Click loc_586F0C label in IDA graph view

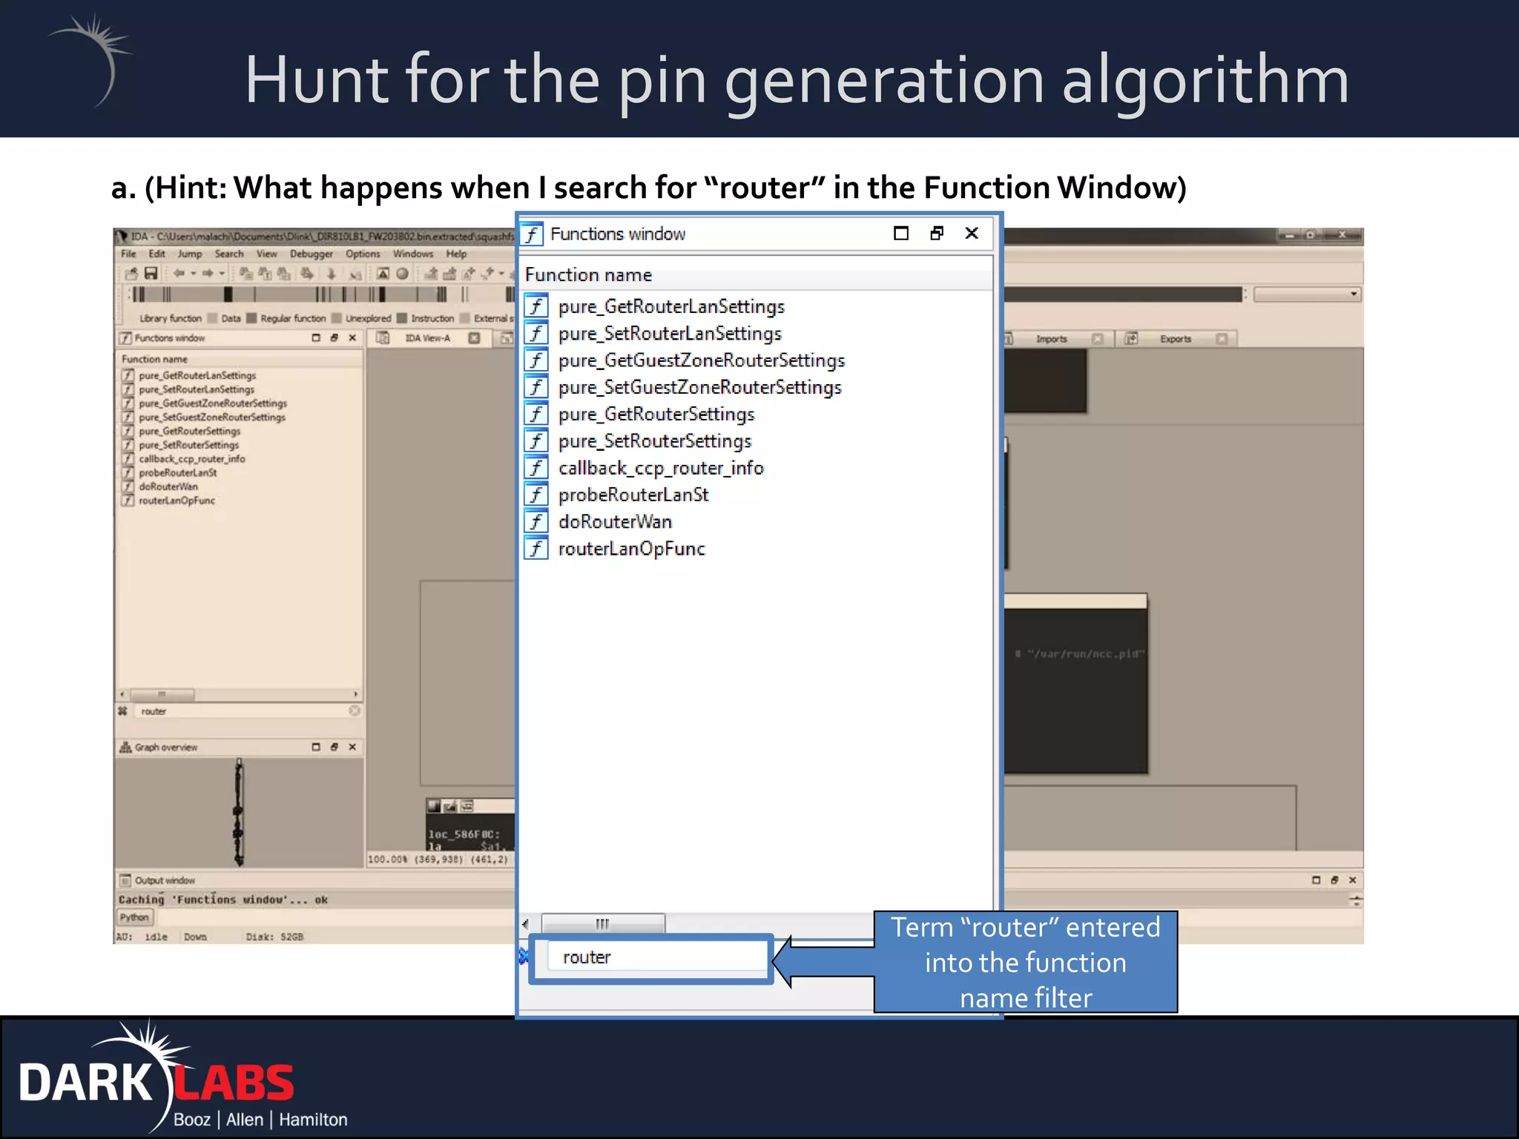pos(464,834)
